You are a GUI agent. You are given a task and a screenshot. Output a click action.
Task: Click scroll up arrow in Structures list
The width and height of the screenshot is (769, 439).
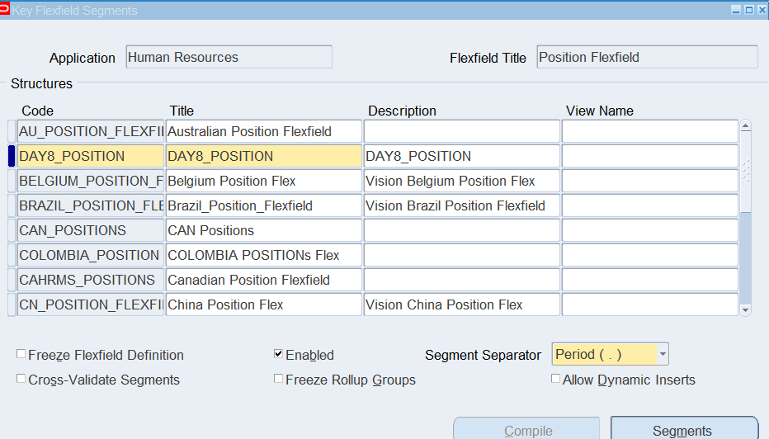click(x=746, y=127)
